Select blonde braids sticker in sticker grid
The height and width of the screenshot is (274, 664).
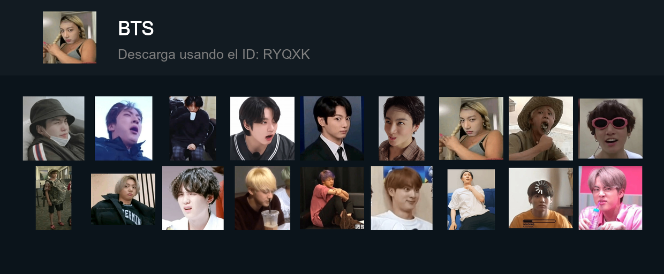pyautogui.click(x=471, y=128)
